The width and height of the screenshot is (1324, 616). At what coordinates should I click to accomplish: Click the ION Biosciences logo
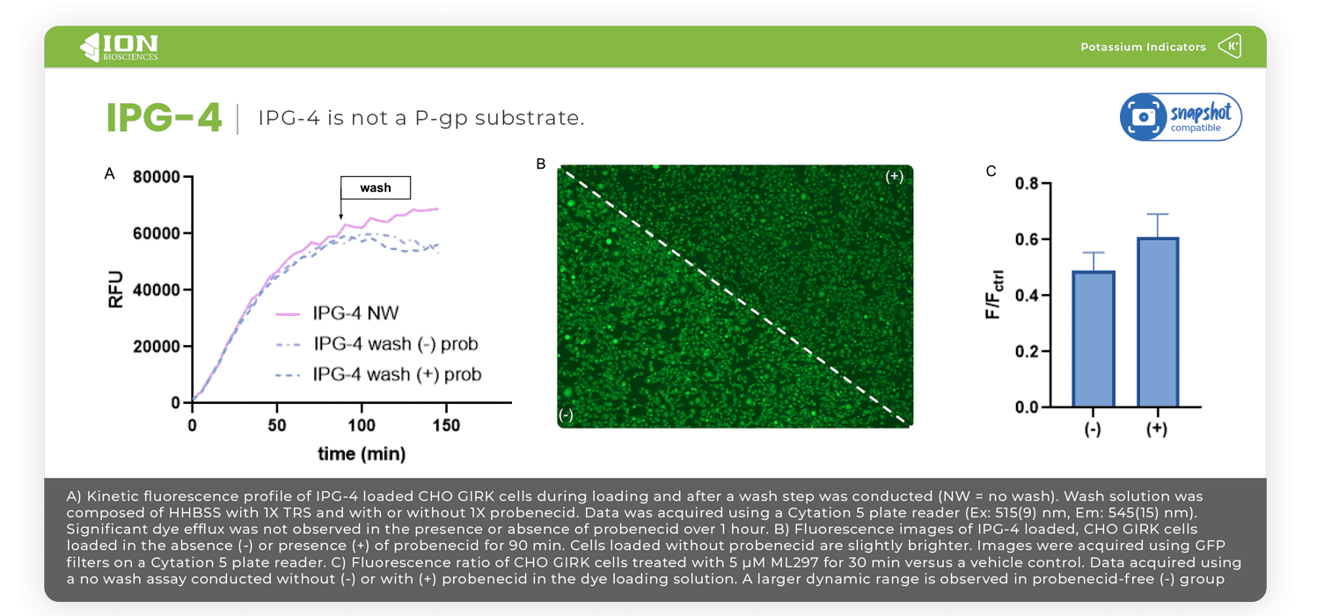click(119, 47)
